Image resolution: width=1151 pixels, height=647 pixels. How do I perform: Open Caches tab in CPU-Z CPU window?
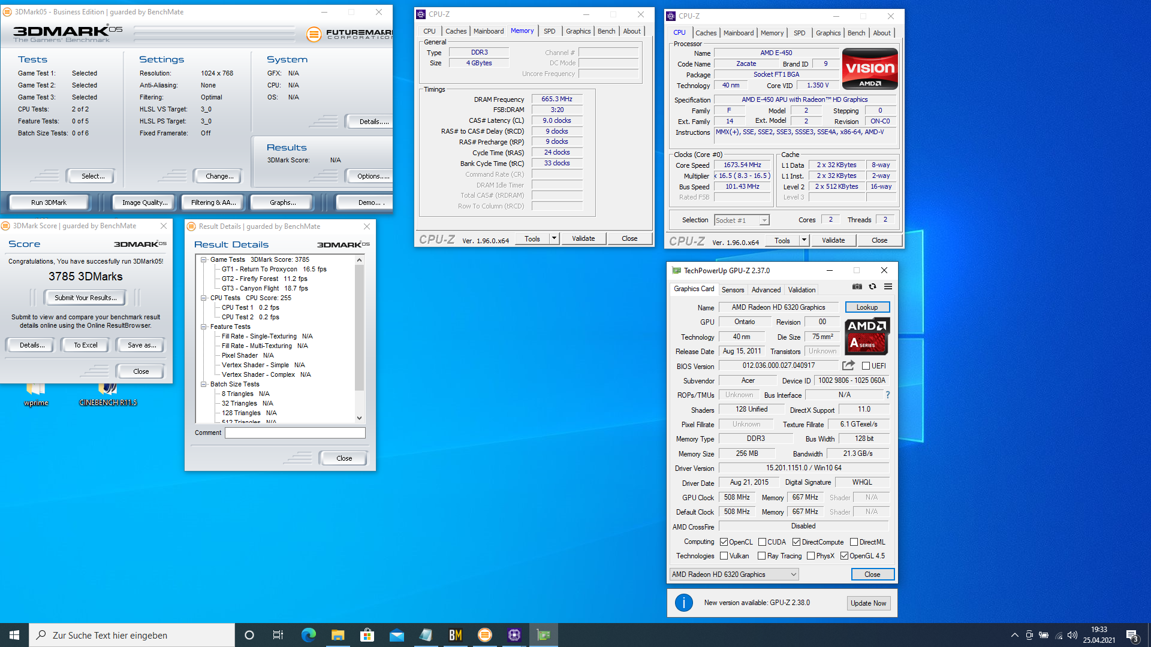pyautogui.click(x=706, y=33)
